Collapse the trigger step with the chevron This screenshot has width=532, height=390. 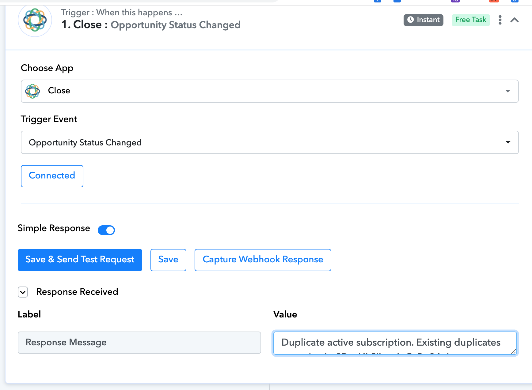[515, 20]
